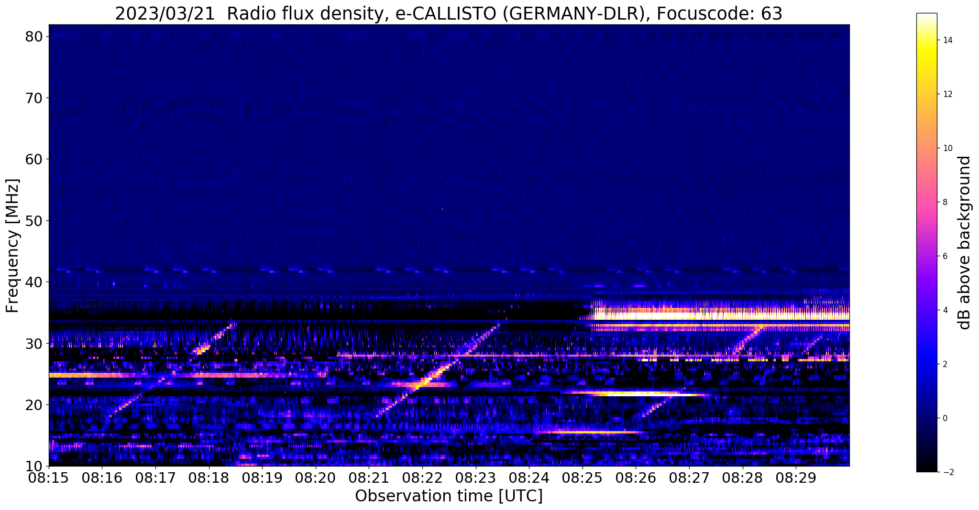979x510 pixels.
Task: Click the 70 MHz frequency tick label
Action: click(34, 98)
